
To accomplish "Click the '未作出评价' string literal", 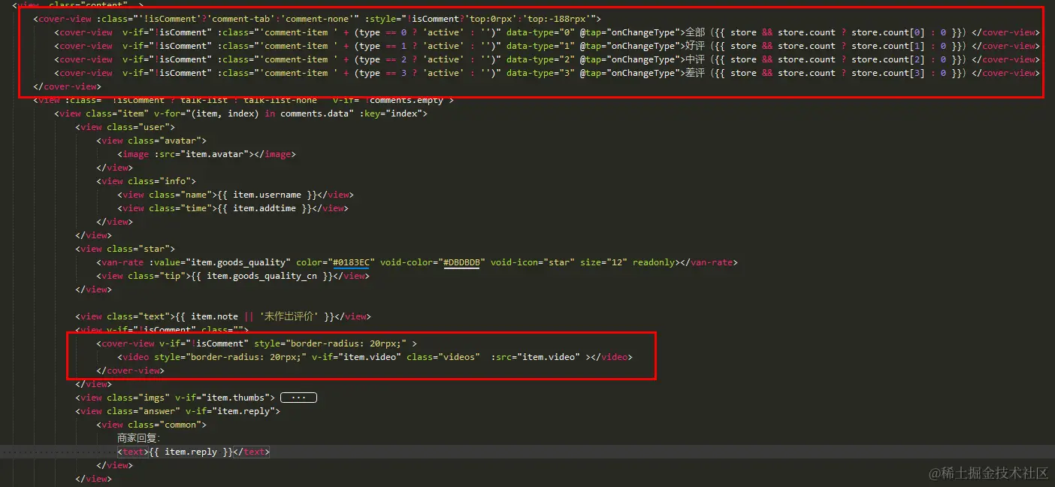I will coord(289,316).
